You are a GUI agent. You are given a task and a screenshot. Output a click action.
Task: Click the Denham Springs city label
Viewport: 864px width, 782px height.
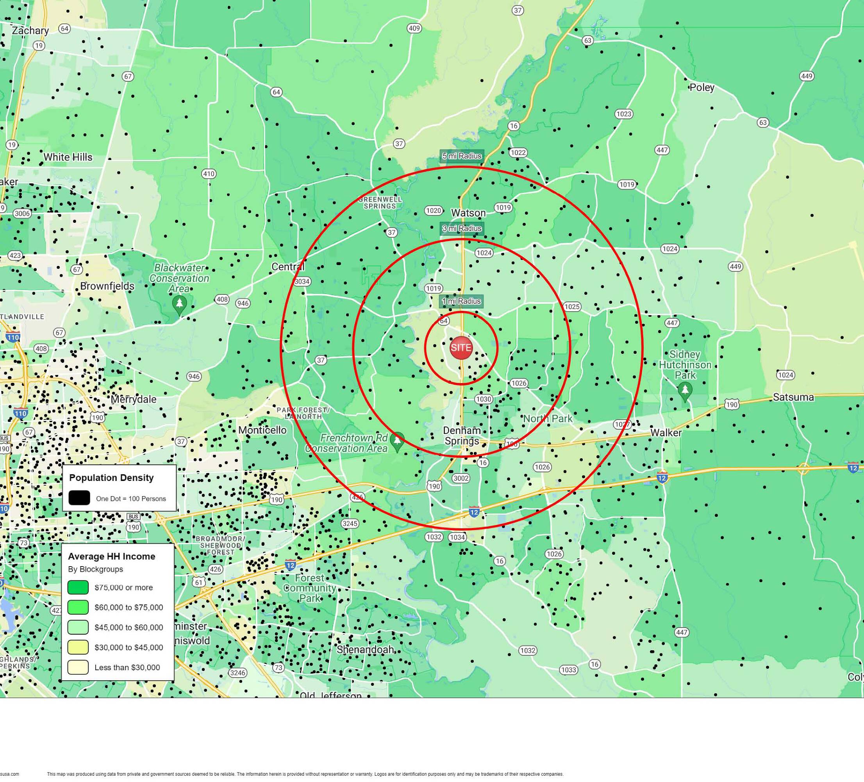click(x=462, y=436)
